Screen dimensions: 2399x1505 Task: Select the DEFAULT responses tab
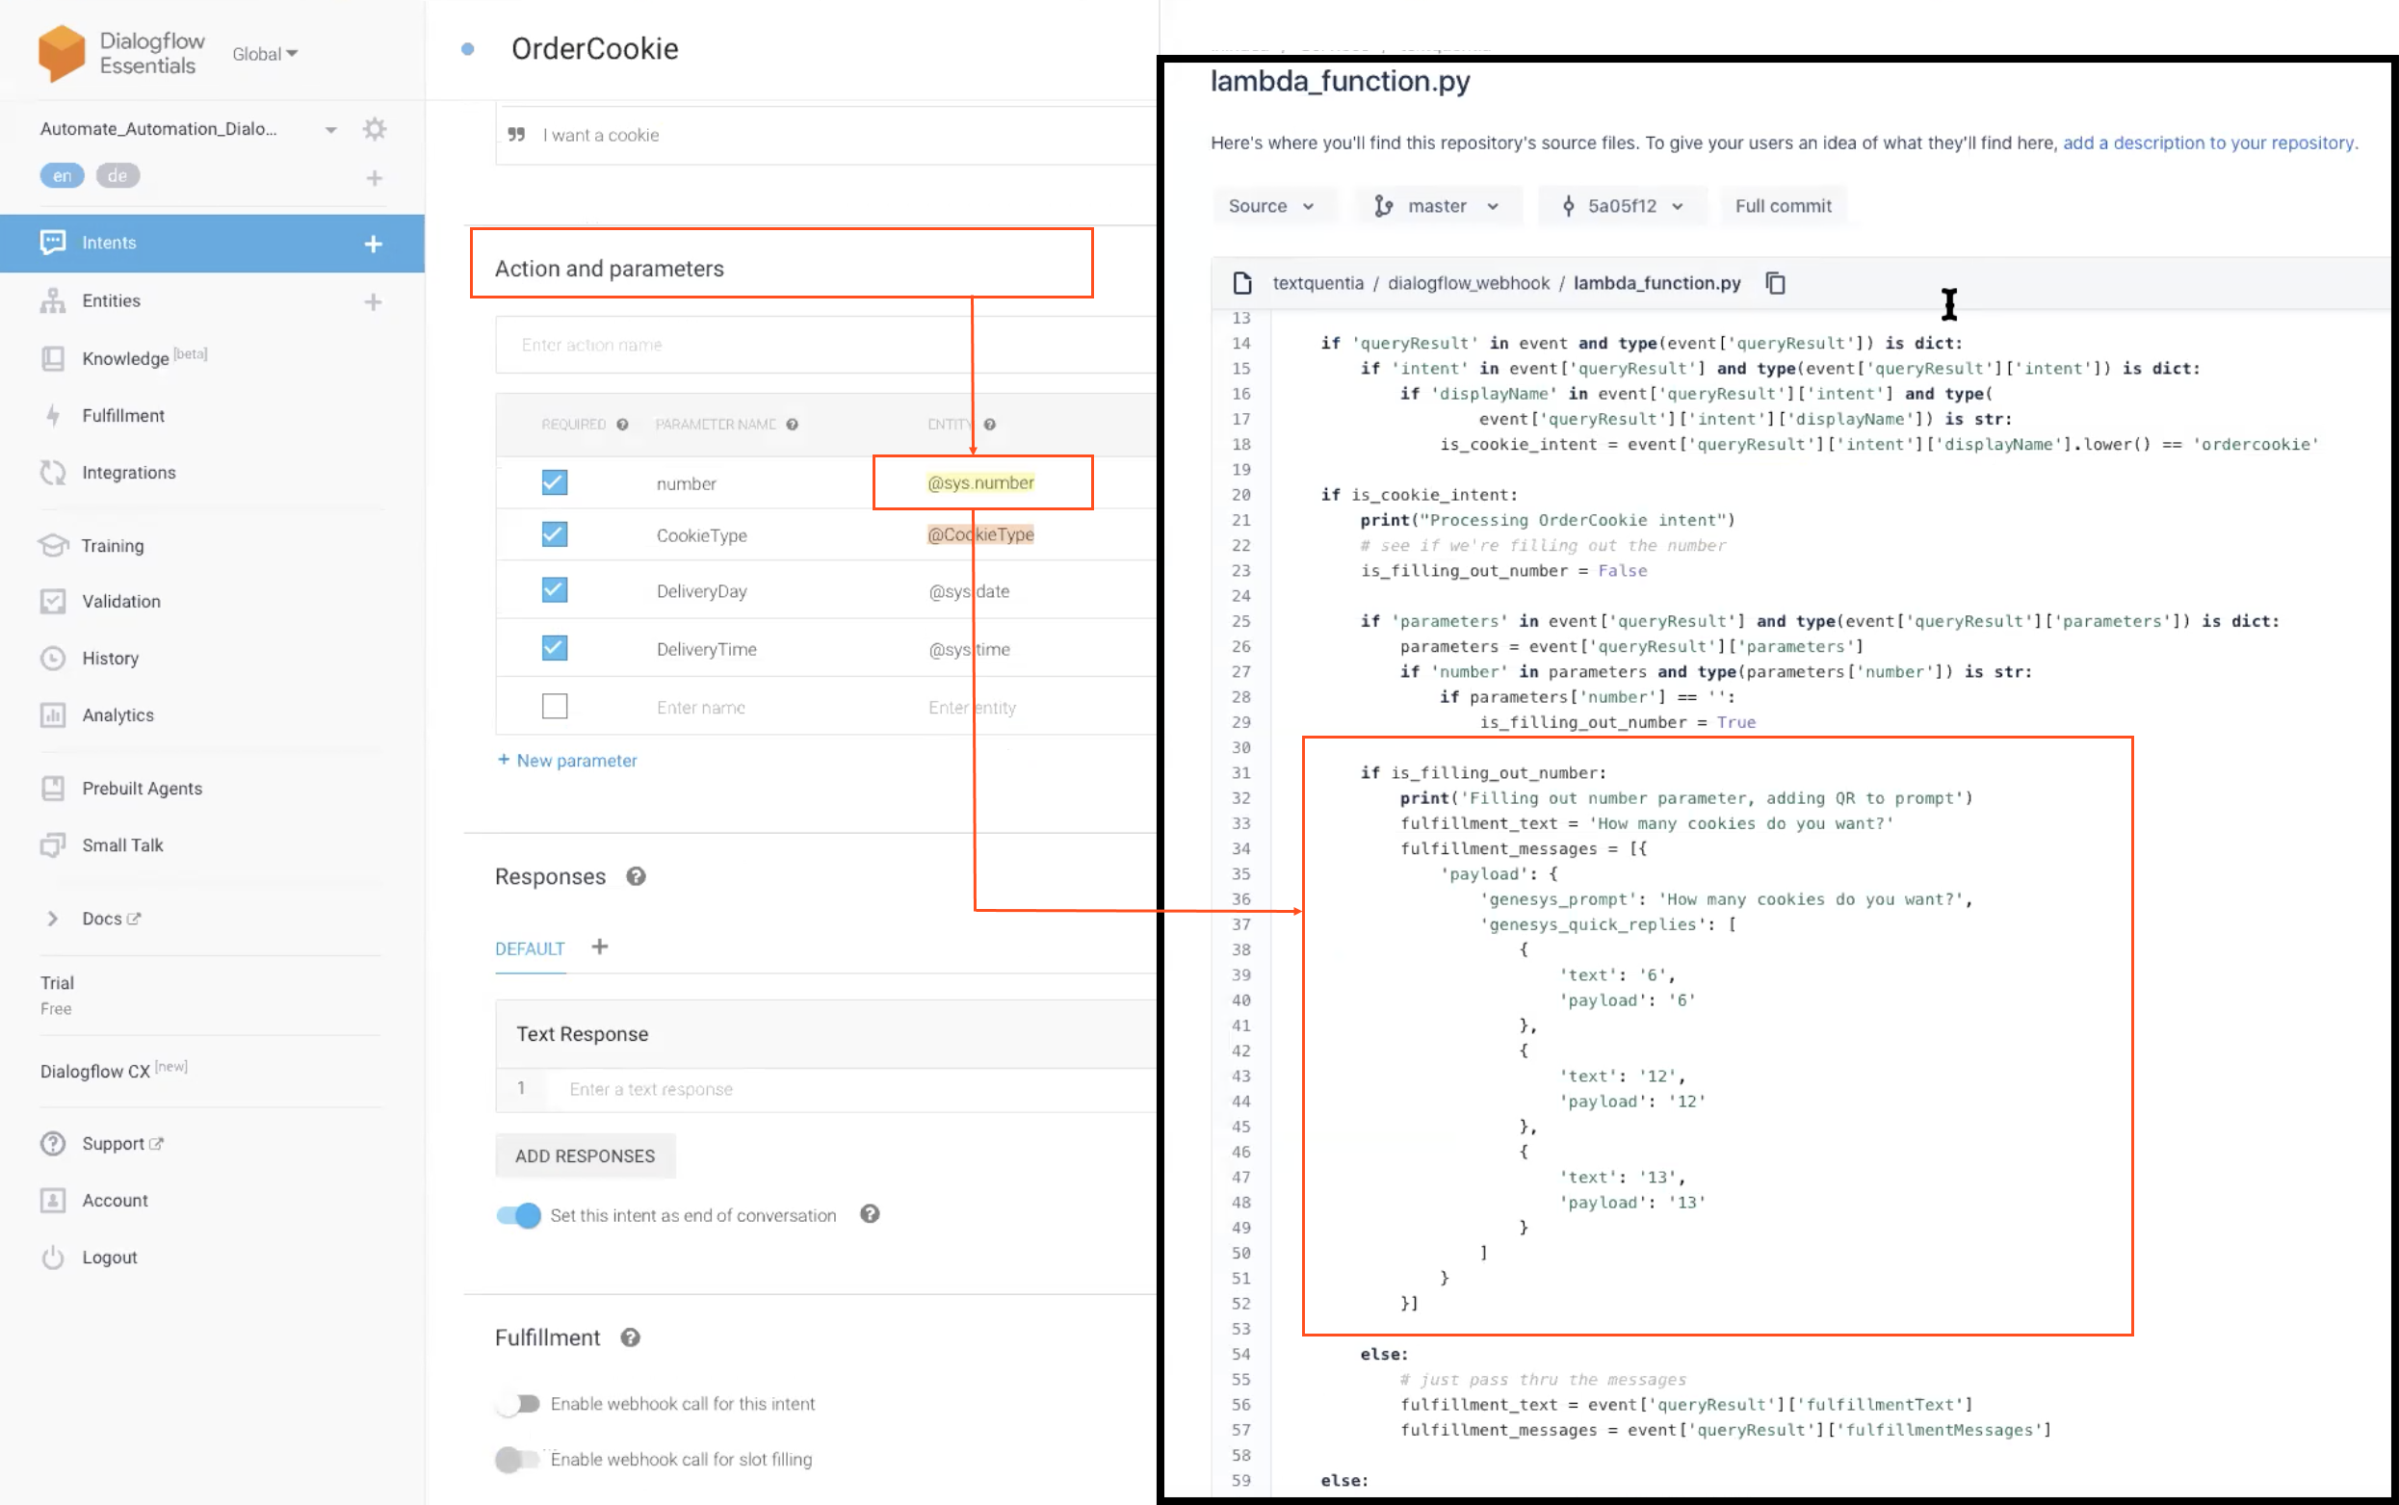click(530, 948)
